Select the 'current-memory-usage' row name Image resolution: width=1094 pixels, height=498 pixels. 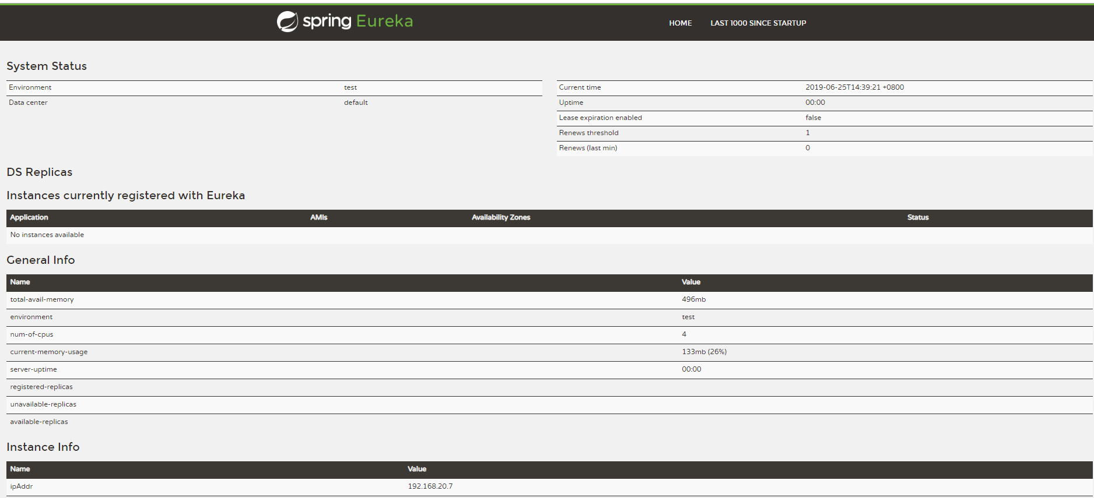click(x=49, y=352)
